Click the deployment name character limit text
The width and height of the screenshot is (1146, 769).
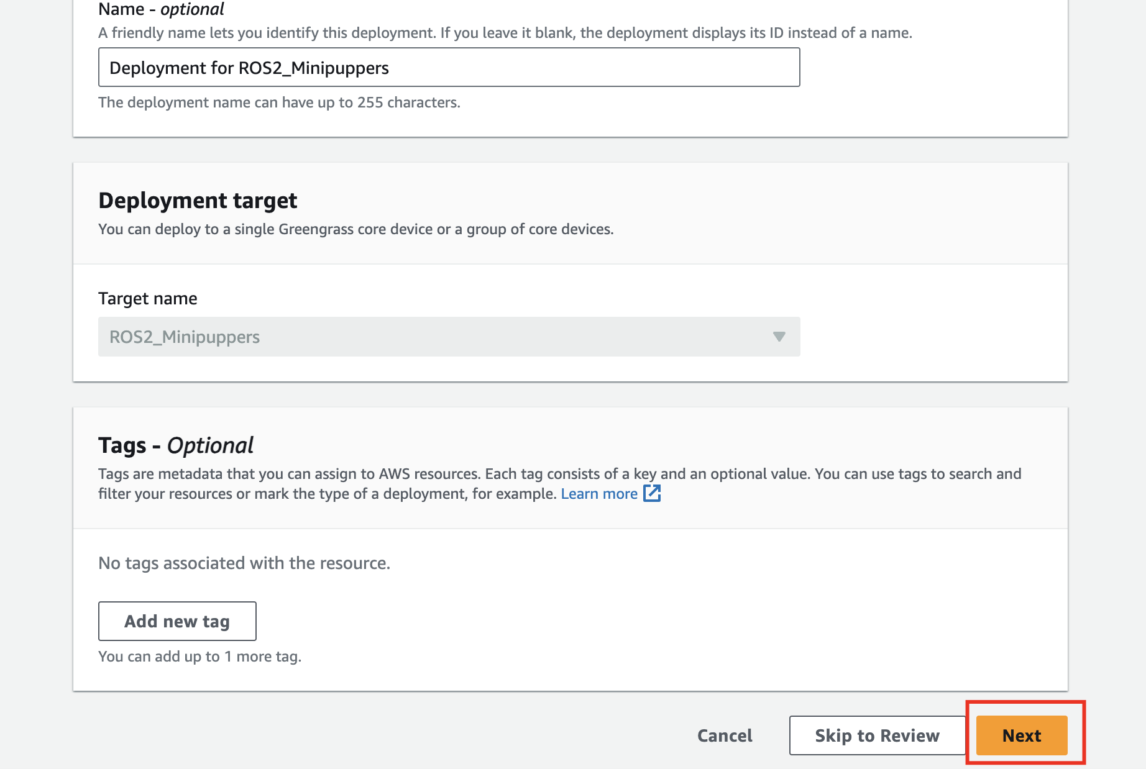click(279, 102)
